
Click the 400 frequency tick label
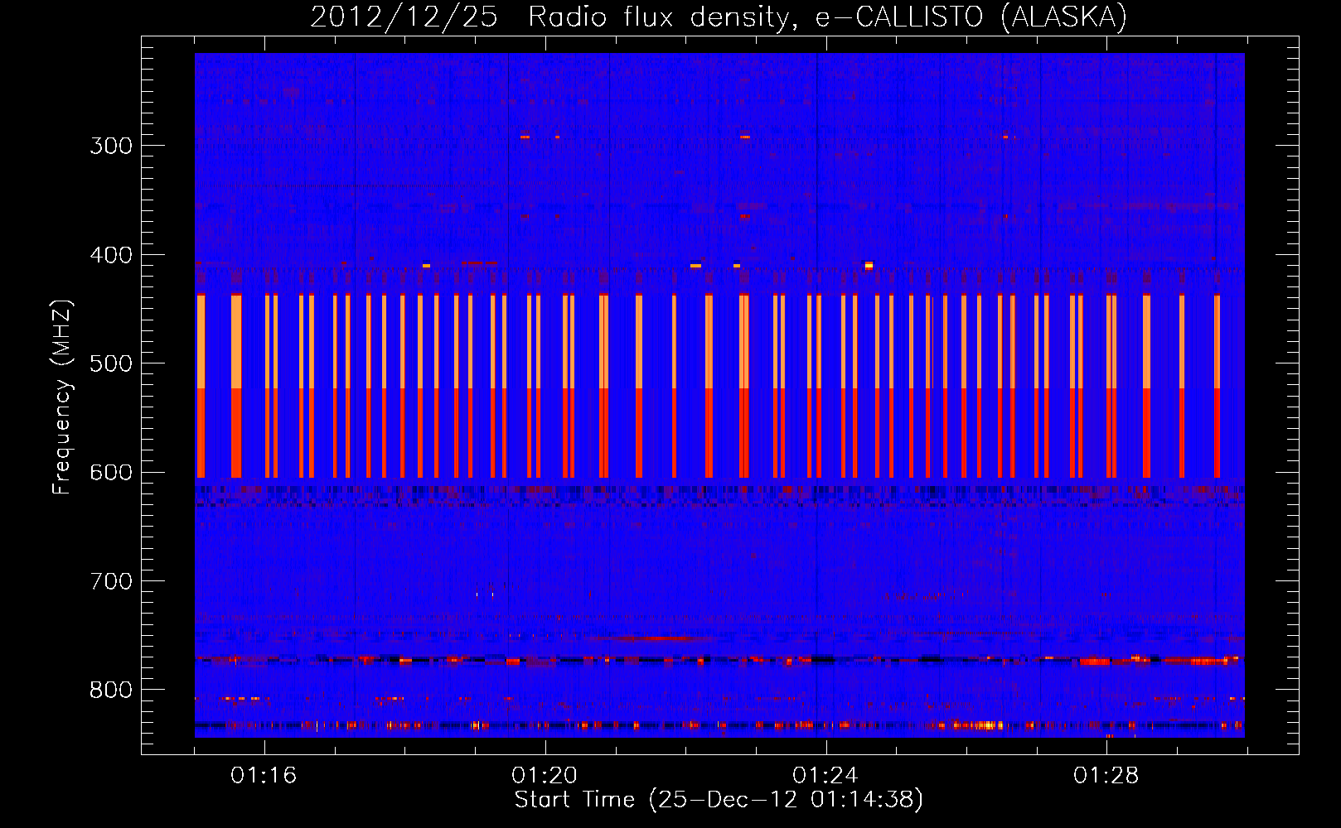(111, 255)
